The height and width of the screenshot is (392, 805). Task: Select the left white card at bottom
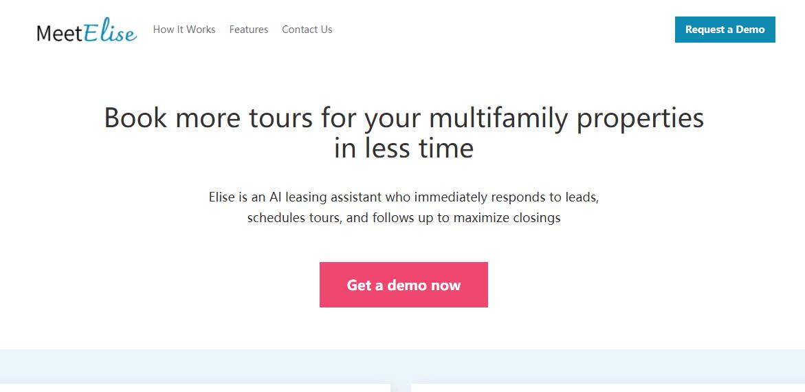[195, 388]
